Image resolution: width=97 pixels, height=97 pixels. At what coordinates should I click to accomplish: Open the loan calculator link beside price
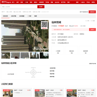83,26
